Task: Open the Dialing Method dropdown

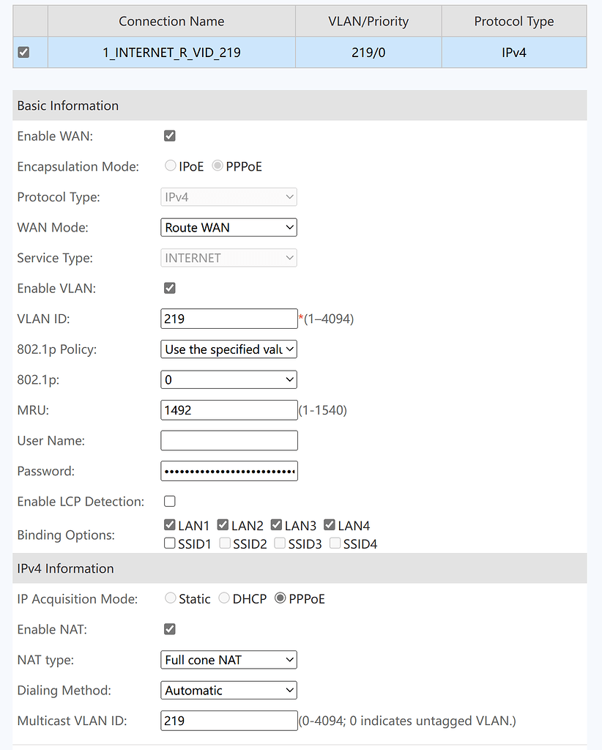Action: point(228,690)
